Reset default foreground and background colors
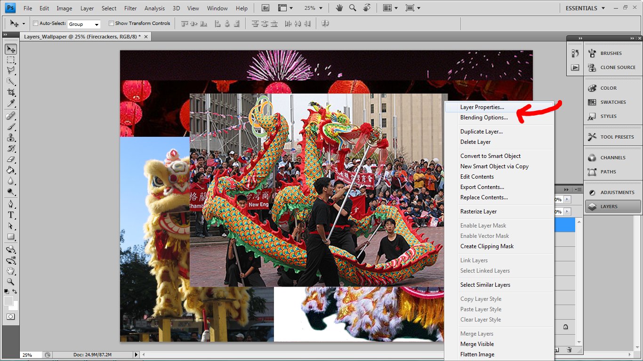 [x=7, y=292]
